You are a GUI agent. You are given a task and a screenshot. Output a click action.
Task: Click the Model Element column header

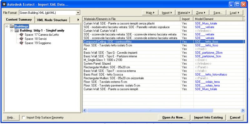pyautogui.click(x=218, y=19)
